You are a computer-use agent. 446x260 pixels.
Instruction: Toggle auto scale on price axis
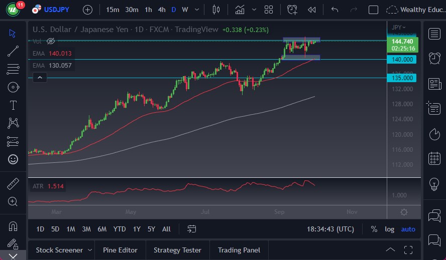pos(408,229)
